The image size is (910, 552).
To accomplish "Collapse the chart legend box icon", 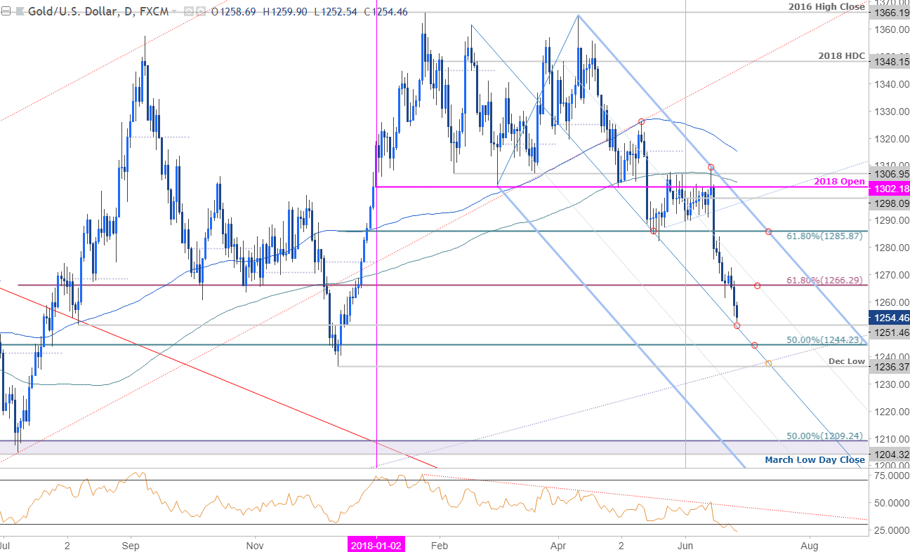I will click(6, 12).
